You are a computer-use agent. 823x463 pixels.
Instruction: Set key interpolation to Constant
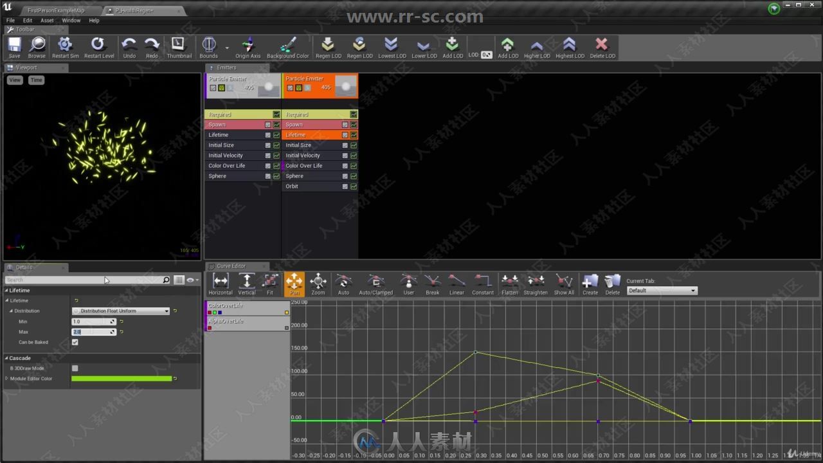(x=483, y=284)
